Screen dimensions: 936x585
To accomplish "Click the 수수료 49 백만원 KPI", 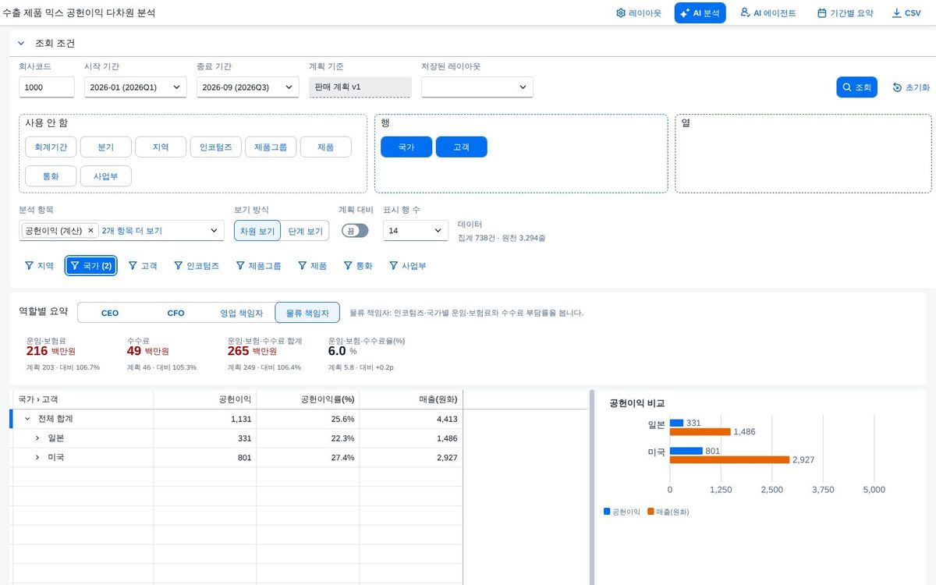I will pyautogui.click(x=161, y=354).
